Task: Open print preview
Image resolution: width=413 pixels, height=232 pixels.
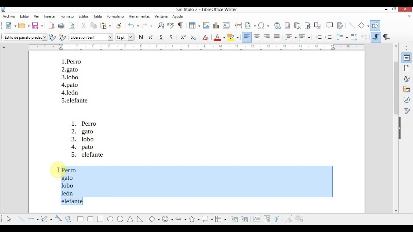Action: (72, 26)
